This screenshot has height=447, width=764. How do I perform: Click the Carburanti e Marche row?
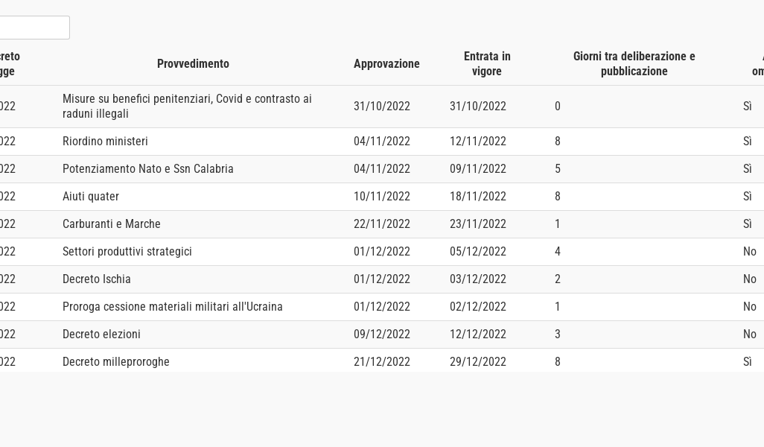[112, 224]
